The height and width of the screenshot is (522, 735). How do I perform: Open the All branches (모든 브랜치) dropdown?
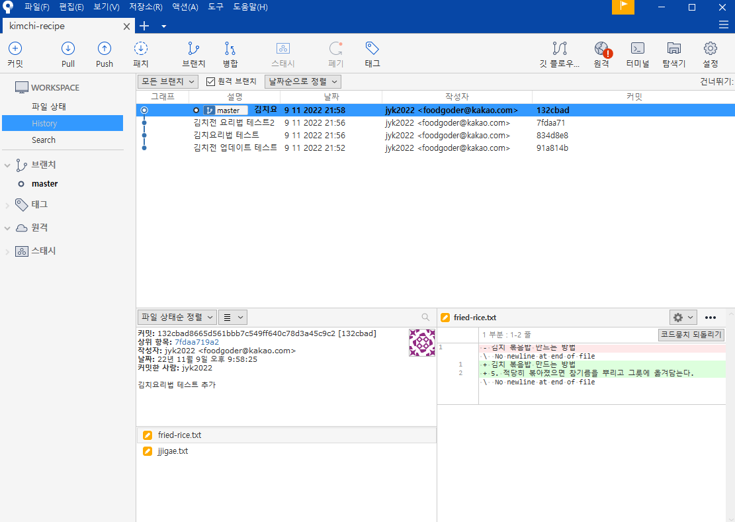click(168, 81)
